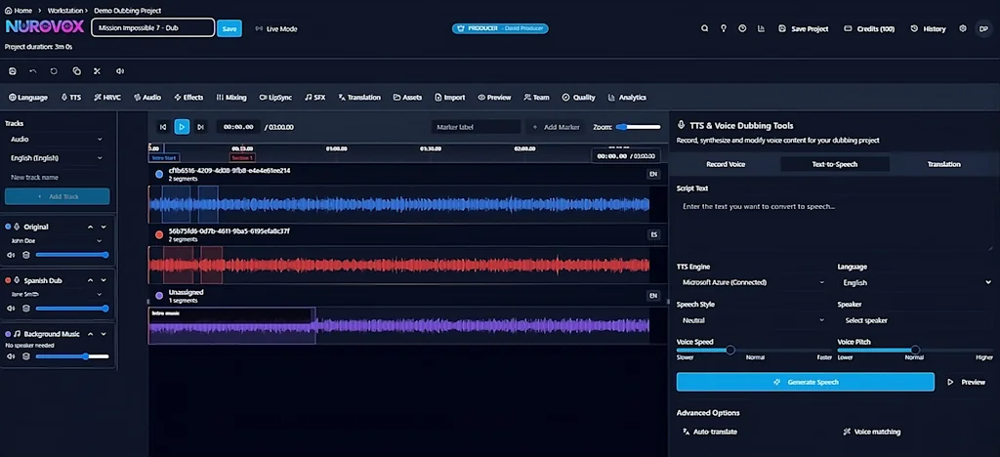Move the Original track up with chevron
Viewport: 1000px width, 457px height.
pos(91,227)
